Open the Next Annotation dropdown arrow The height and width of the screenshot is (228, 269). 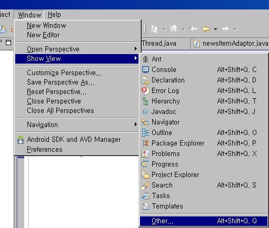tap(164, 29)
